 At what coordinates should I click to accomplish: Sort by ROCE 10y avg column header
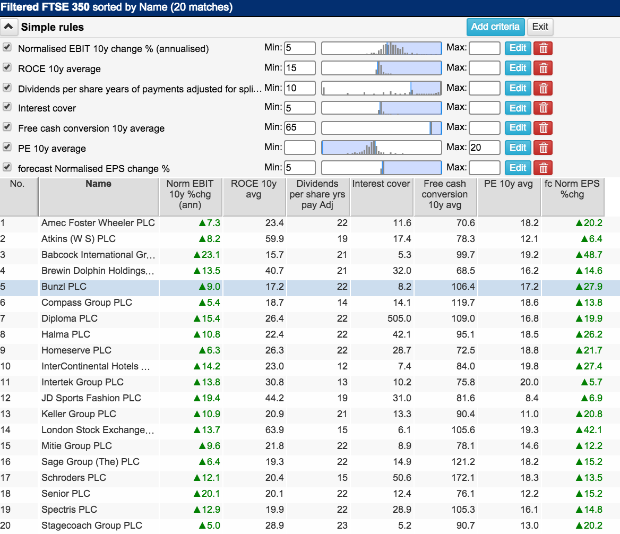(254, 196)
